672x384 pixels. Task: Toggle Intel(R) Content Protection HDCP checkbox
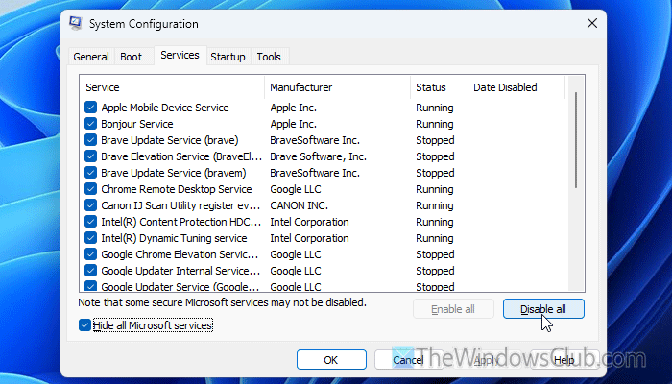90,222
